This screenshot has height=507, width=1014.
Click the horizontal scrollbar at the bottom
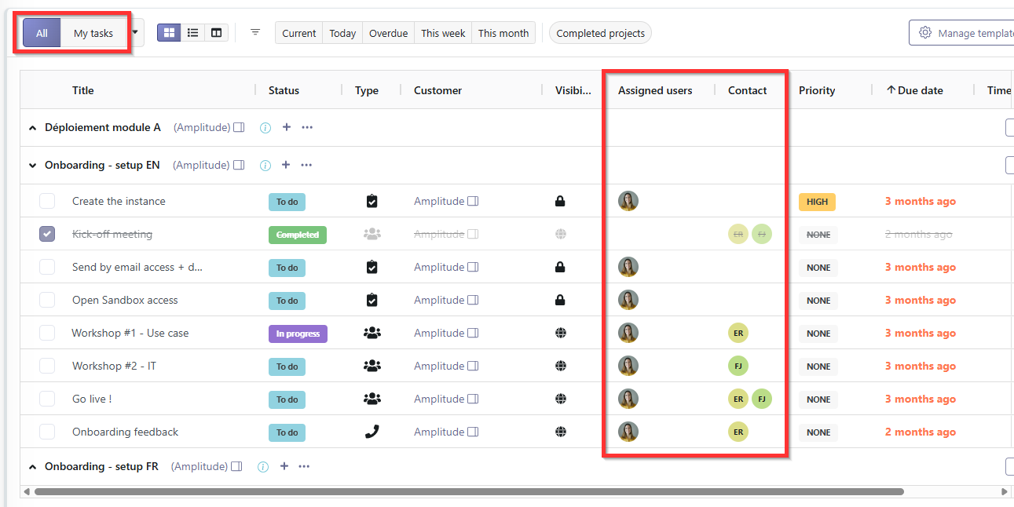tap(469, 492)
